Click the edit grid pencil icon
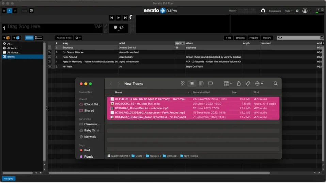 (x=106, y=26)
